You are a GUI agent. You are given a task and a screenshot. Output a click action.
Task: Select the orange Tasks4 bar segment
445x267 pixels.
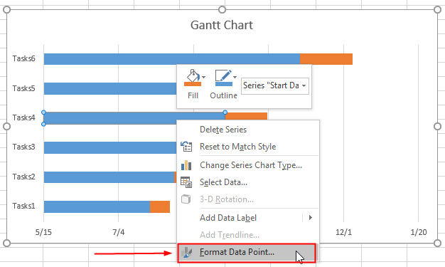[246, 116]
